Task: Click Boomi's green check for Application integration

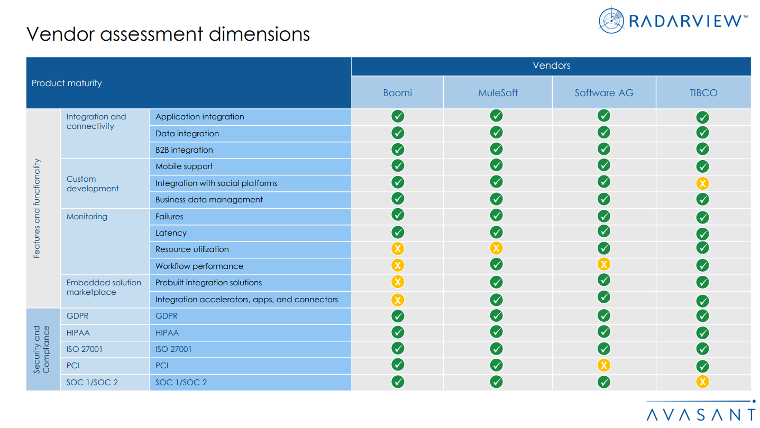Action: pos(398,116)
